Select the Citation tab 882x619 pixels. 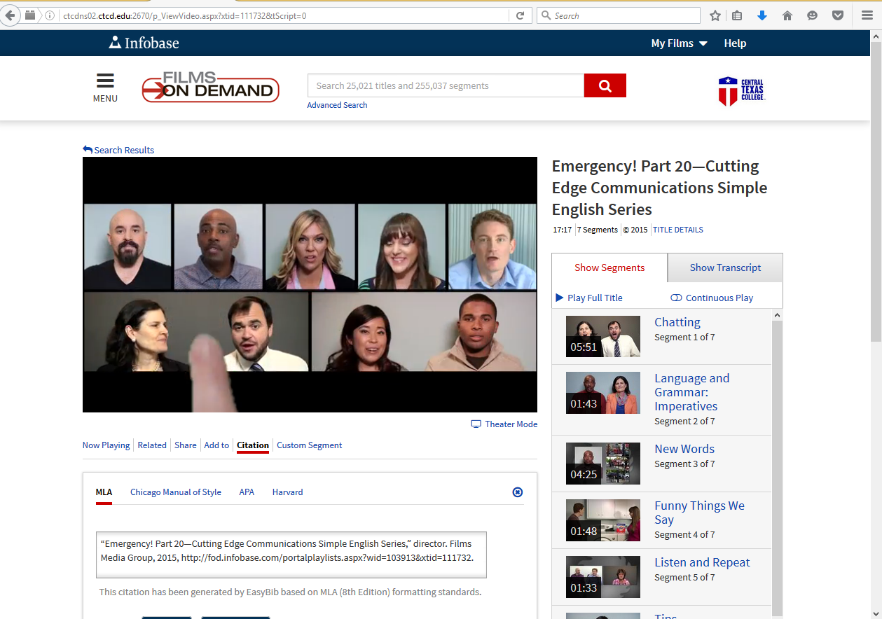point(253,445)
